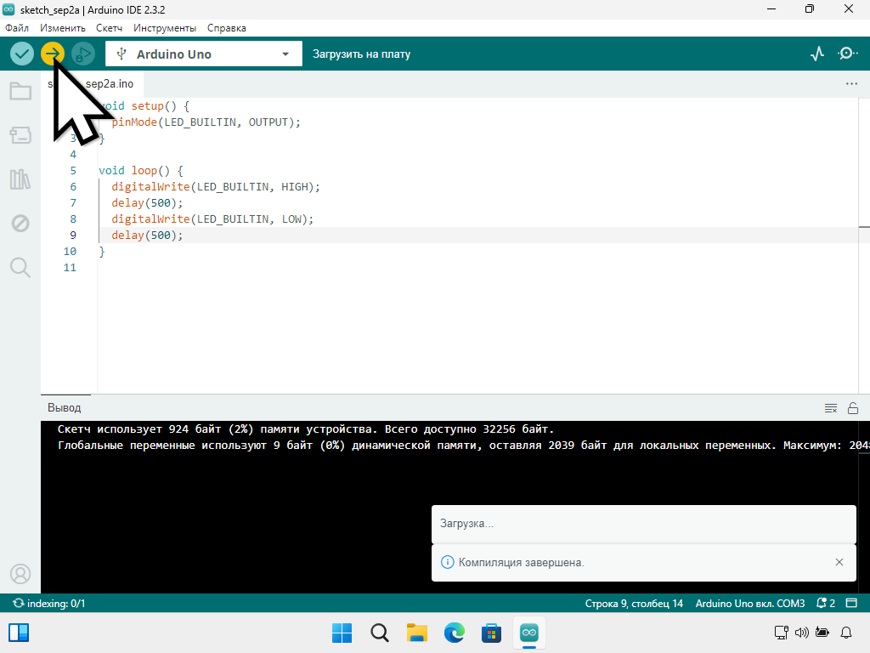Open the volume control in system tray
Viewport: 870px width, 653px height.
tap(802, 633)
